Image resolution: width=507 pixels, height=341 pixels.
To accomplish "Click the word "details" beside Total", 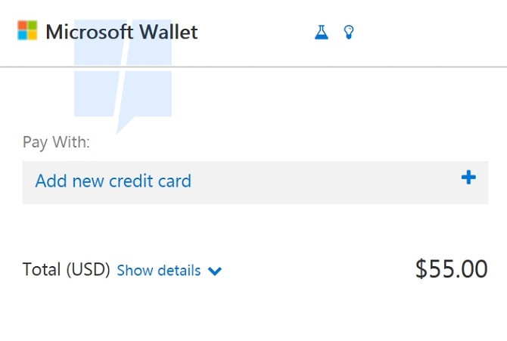I will [179, 270].
